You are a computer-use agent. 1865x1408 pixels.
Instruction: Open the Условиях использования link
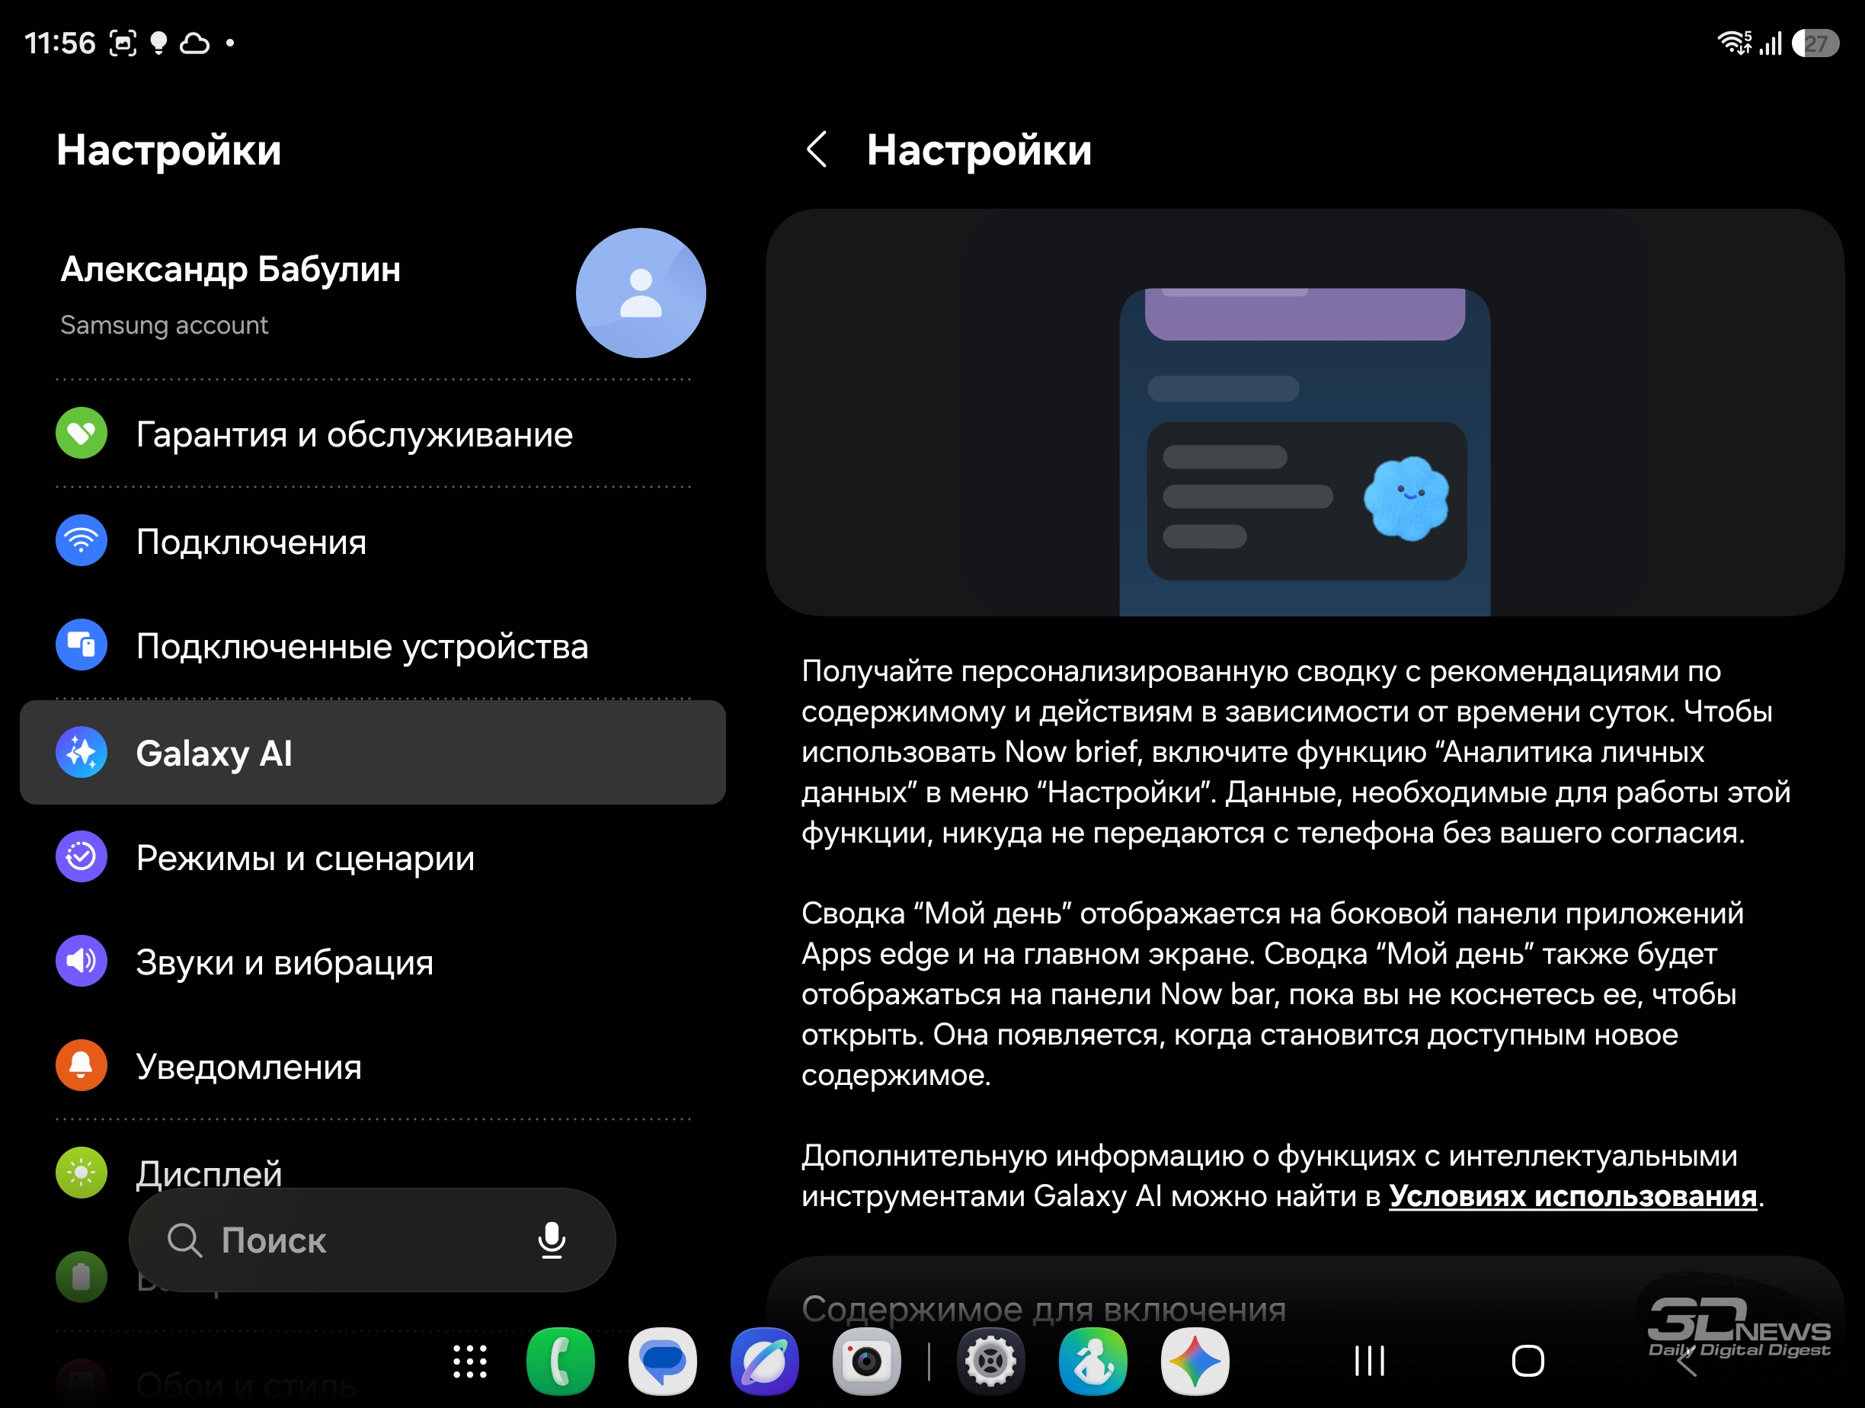click(1572, 1195)
